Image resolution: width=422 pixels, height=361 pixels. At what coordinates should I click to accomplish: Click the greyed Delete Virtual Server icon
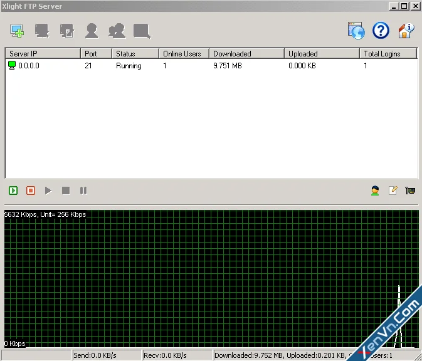[x=42, y=31]
